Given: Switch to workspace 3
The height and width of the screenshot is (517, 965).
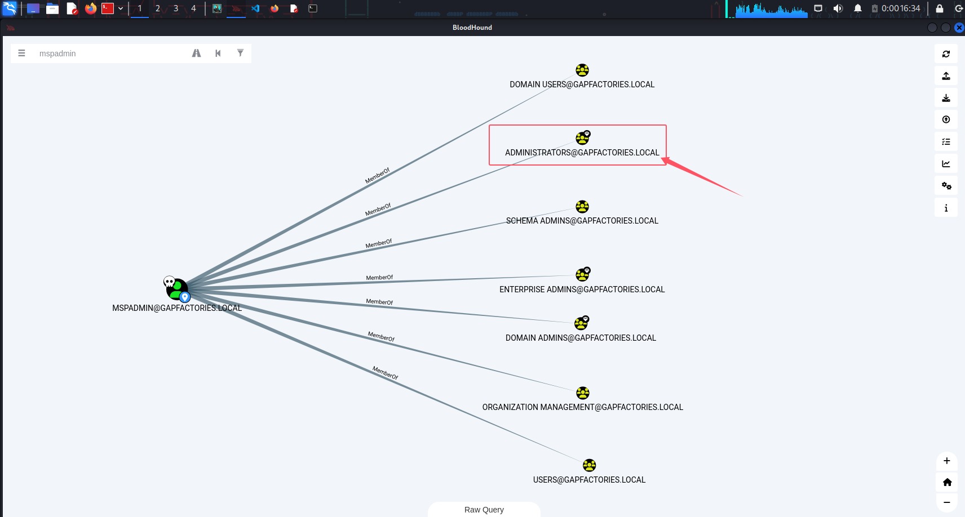Looking at the screenshot, I should coord(176,8).
